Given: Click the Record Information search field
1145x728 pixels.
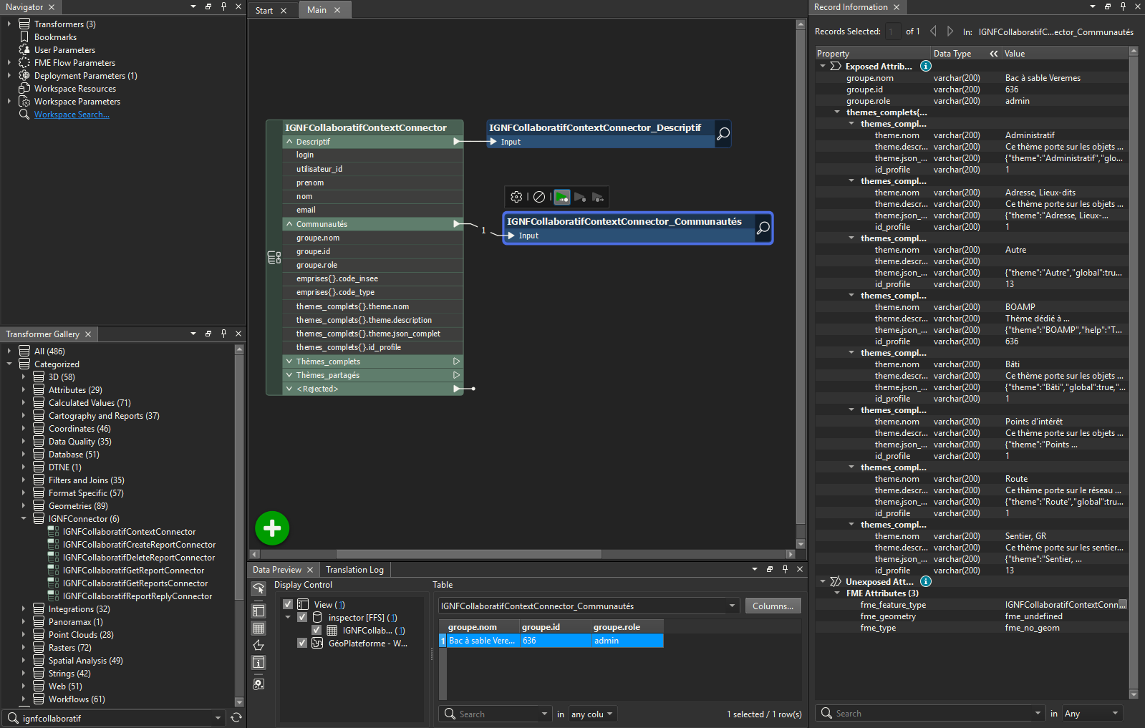Looking at the screenshot, I should tap(931, 713).
